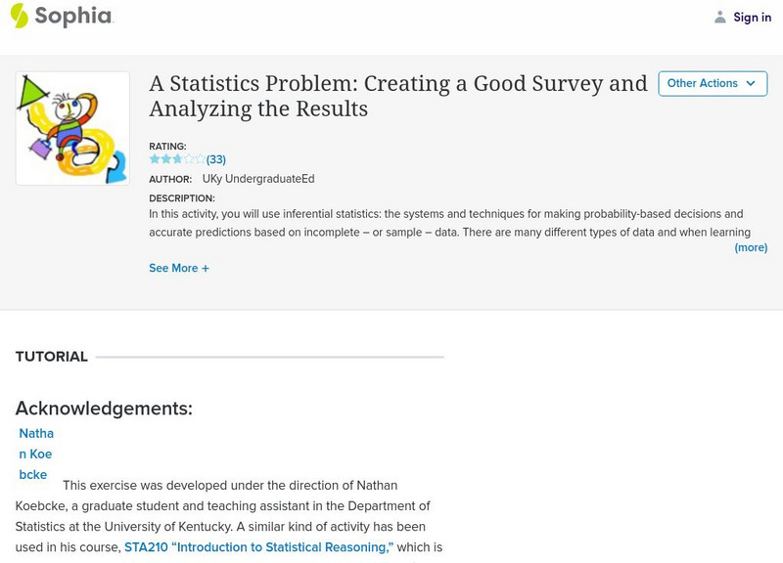This screenshot has height=563, width=783.
Task: Expand description with the (more) link
Action: click(x=751, y=248)
